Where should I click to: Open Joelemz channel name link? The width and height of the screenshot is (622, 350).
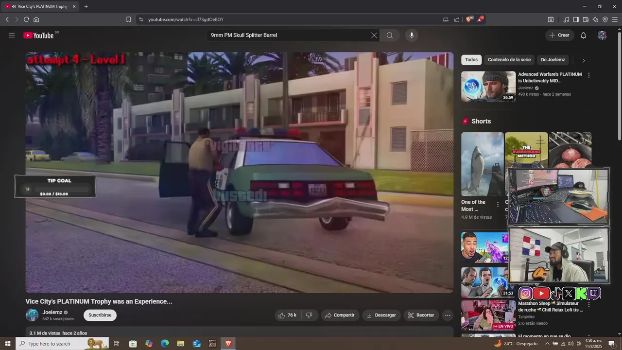click(52, 312)
